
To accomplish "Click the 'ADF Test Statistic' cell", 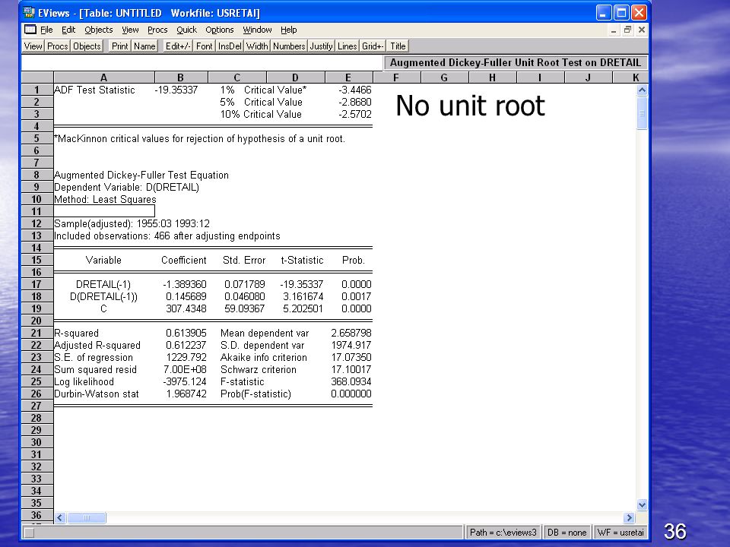I will point(95,90).
